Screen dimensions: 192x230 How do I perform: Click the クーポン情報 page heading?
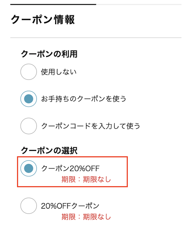(43, 20)
